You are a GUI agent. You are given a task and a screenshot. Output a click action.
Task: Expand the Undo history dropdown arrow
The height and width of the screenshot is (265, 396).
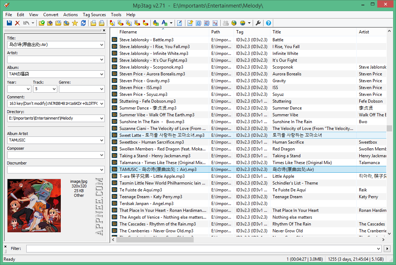(33, 23)
